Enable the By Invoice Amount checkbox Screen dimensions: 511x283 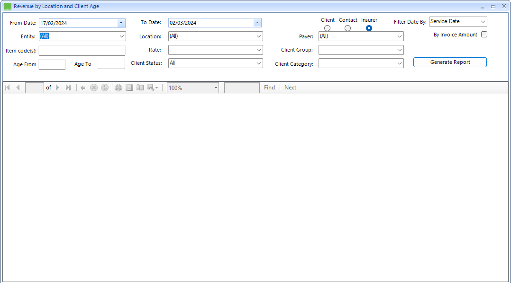coord(484,35)
